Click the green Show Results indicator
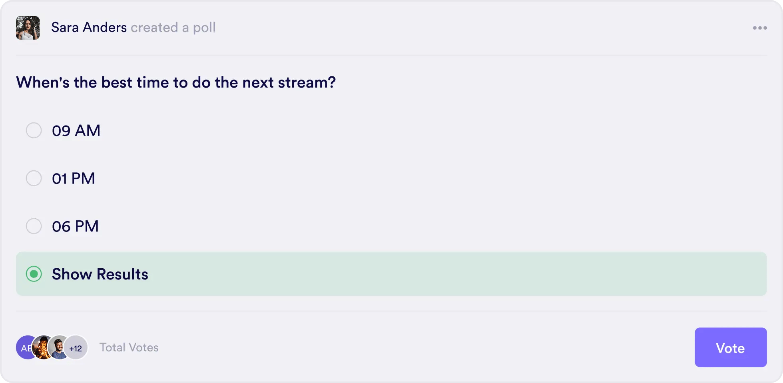This screenshot has width=783, height=383. click(34, 274)
